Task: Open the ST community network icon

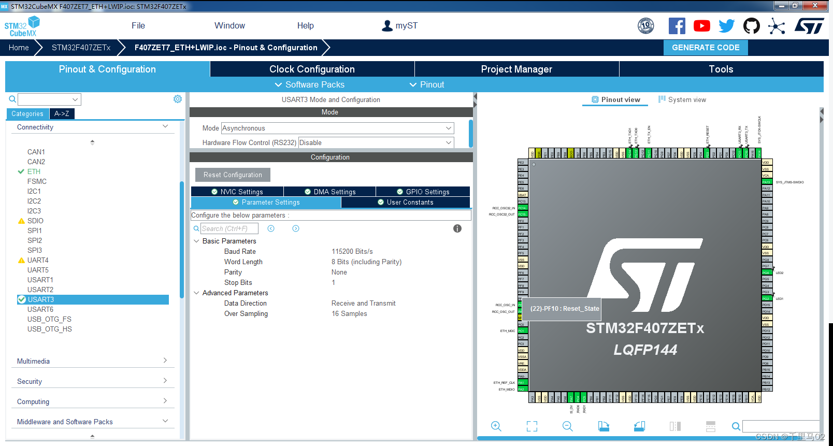Action: pyautogui.click(x=777, y=26)
